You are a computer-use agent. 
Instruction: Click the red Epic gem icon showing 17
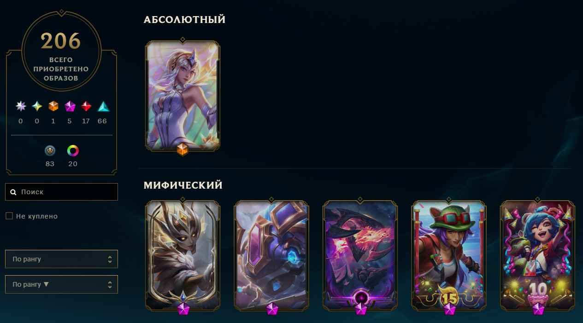(86, 107)
